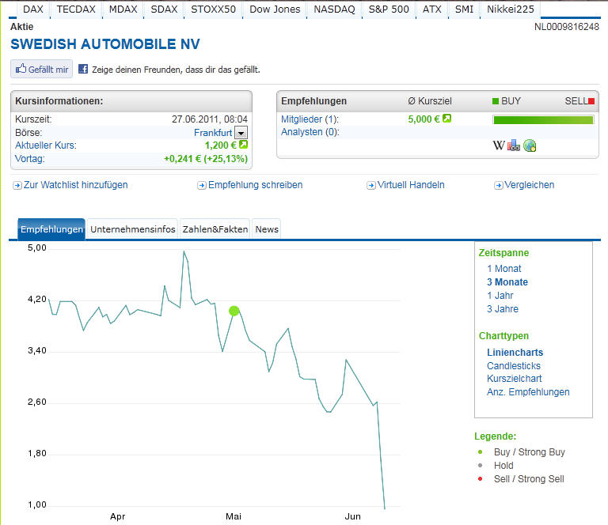This screenshot has height=525, width=608.
Task: Set time span to 1 Monat
Action: pyautogui.click(x=503, y=269)
